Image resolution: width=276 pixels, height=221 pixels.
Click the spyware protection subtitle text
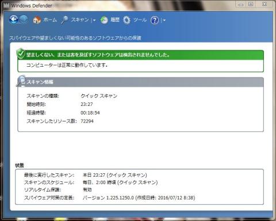(75, 38)
